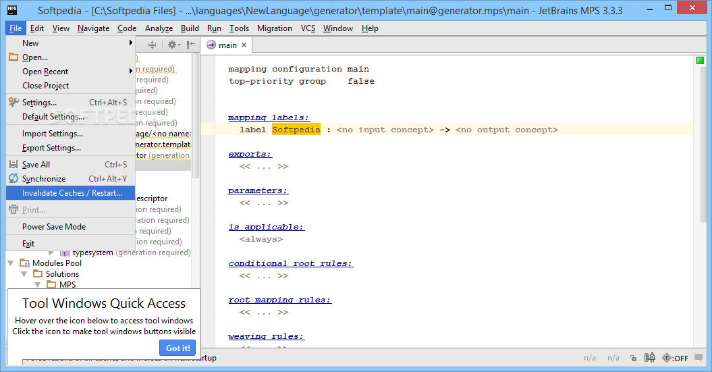Open the Run menu

[214, 28]
